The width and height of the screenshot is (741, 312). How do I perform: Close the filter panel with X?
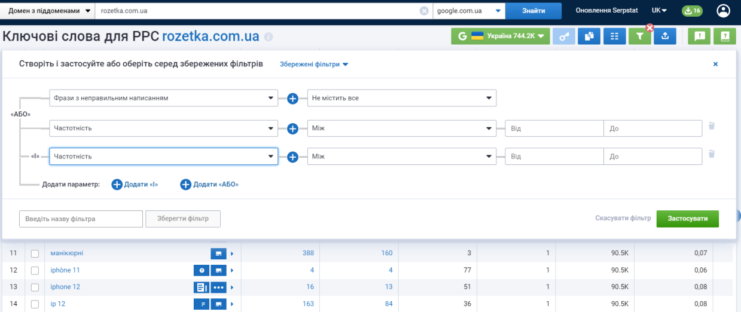(x=715, y=65)
